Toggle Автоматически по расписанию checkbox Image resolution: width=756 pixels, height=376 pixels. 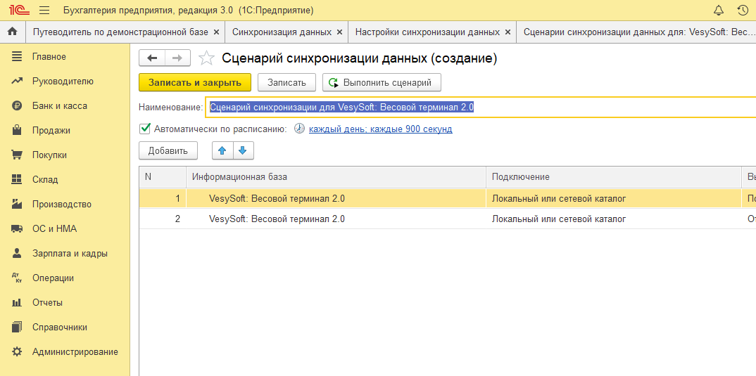point(145,129)
